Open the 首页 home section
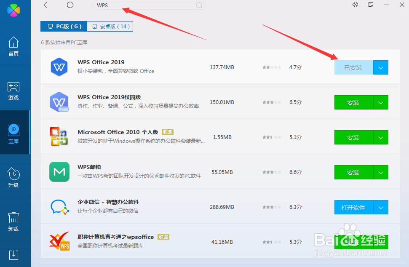This screenshot has height=267, width=409. (x=13, y=46)
